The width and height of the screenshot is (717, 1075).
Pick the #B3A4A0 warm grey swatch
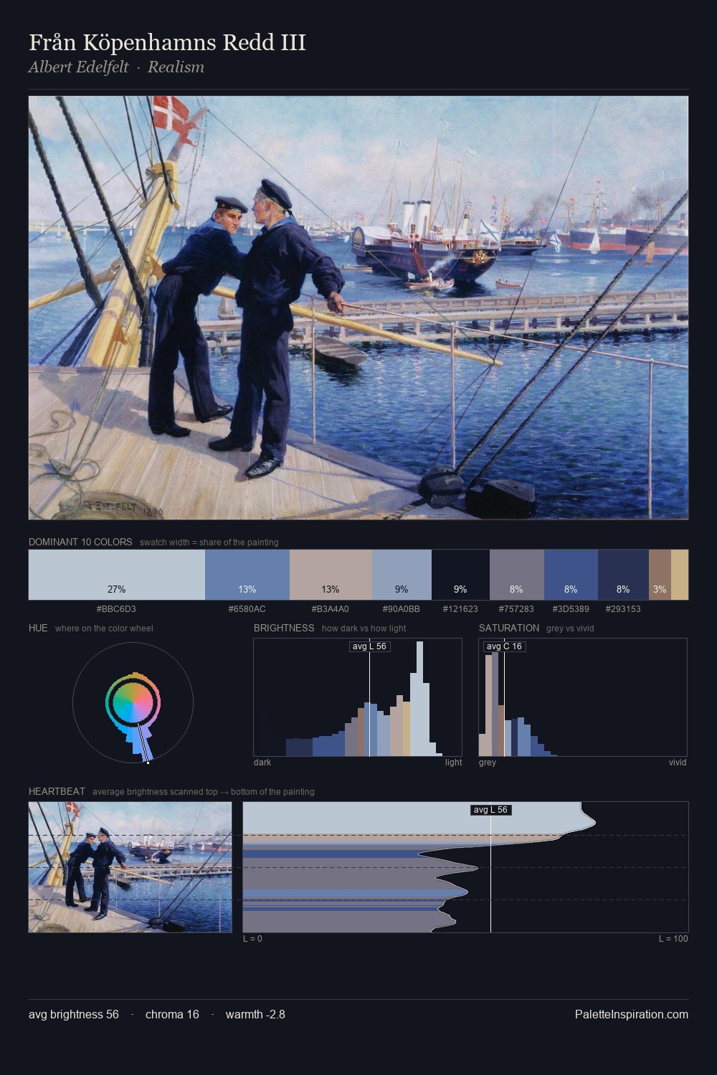[x=331, y=575]
